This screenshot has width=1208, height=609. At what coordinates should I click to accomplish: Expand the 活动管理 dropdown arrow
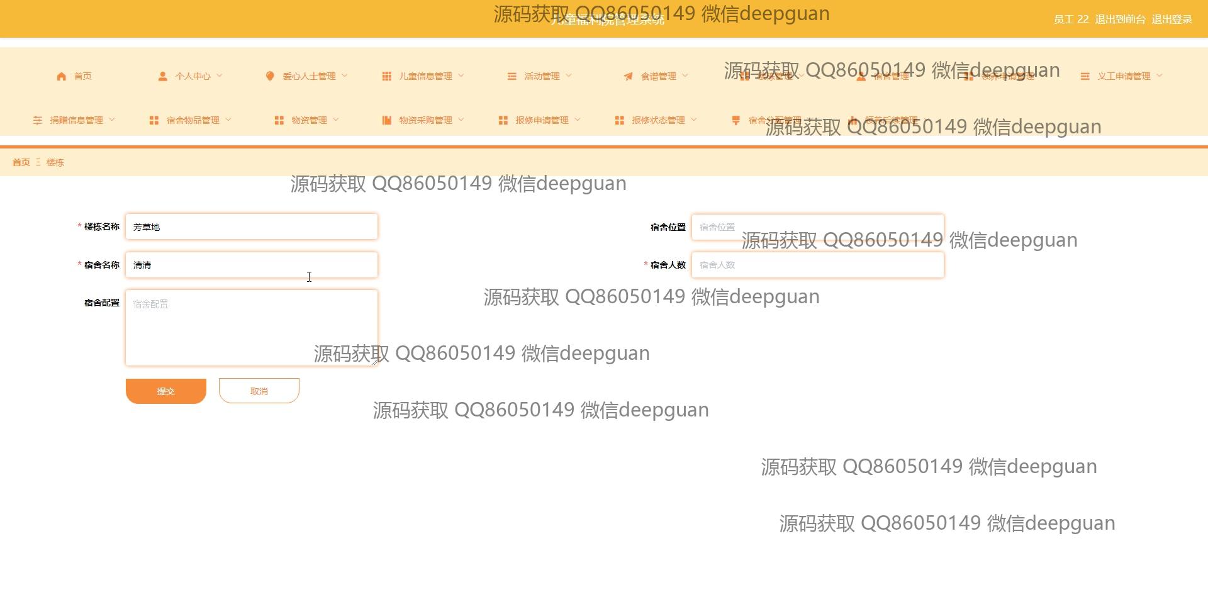coord(569,75)
